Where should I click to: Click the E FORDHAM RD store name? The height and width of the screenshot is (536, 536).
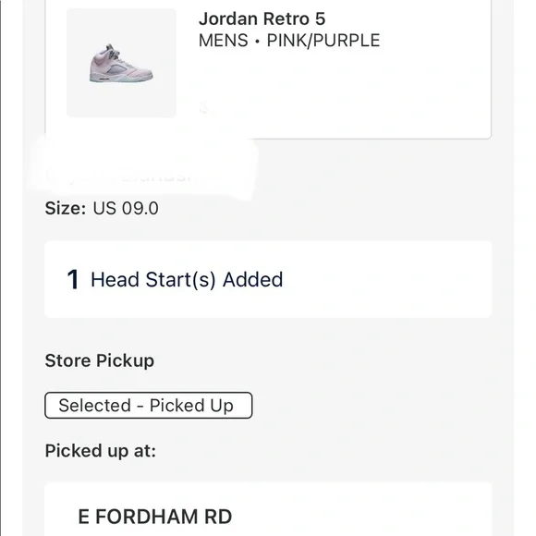coord(155,517)
